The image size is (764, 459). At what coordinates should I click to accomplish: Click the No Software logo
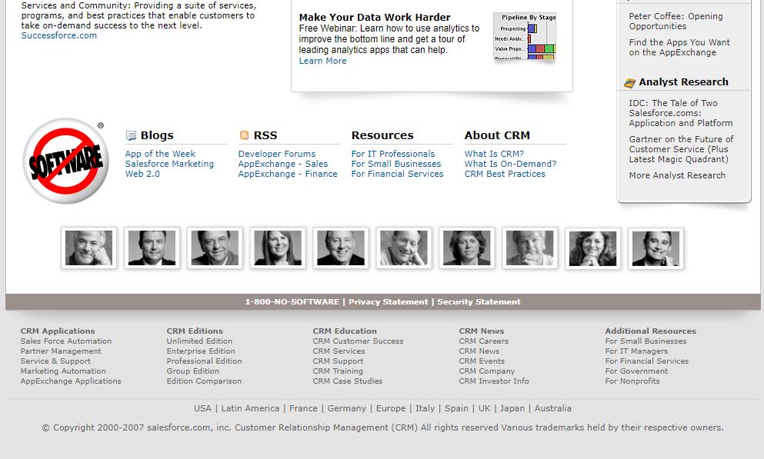coord(65,161)
